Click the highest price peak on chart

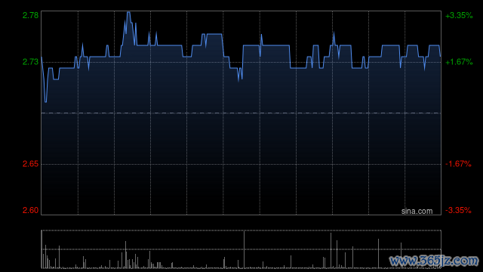click(x=129, y=13)
